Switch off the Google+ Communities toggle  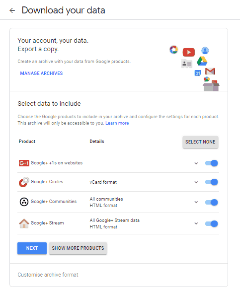point(212,202)
